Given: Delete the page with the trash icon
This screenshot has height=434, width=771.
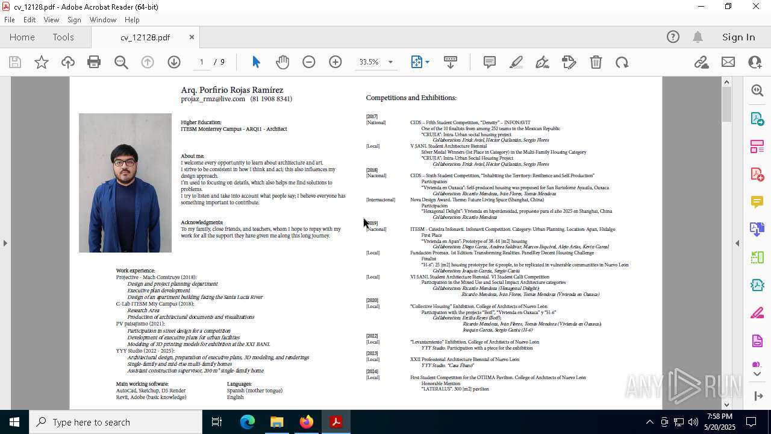Looking at the screenshot, I should 596,62.
